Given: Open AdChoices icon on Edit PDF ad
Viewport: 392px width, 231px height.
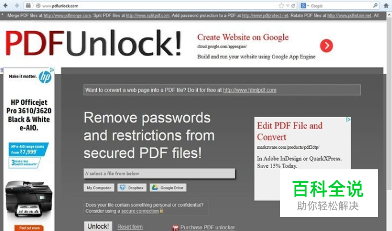Looking at the screenshot, I should point(348,119).
